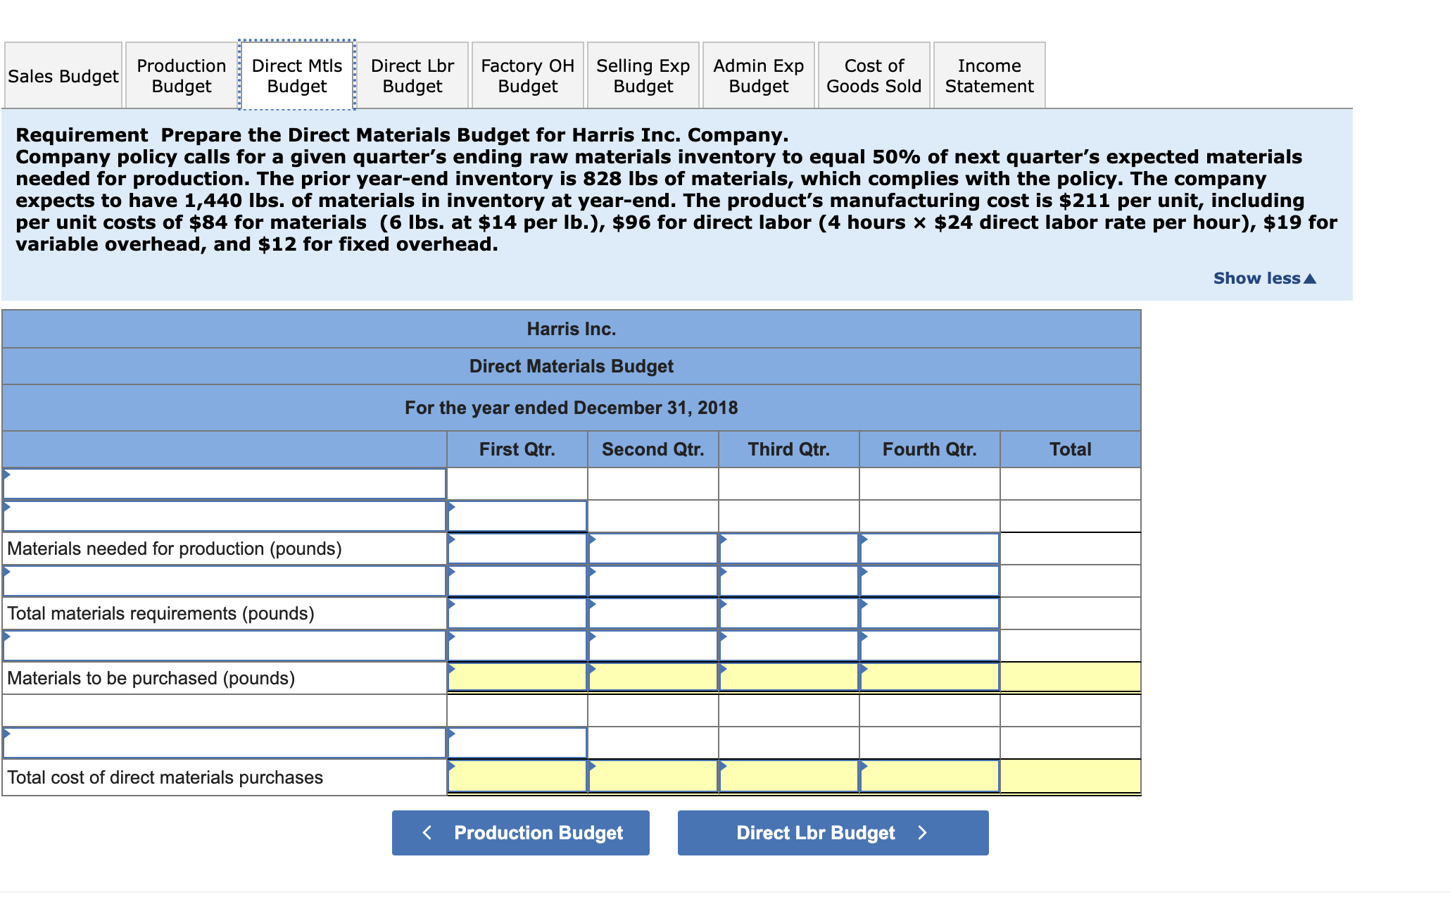Click the Production Budget navigation button

click(521, 833)
